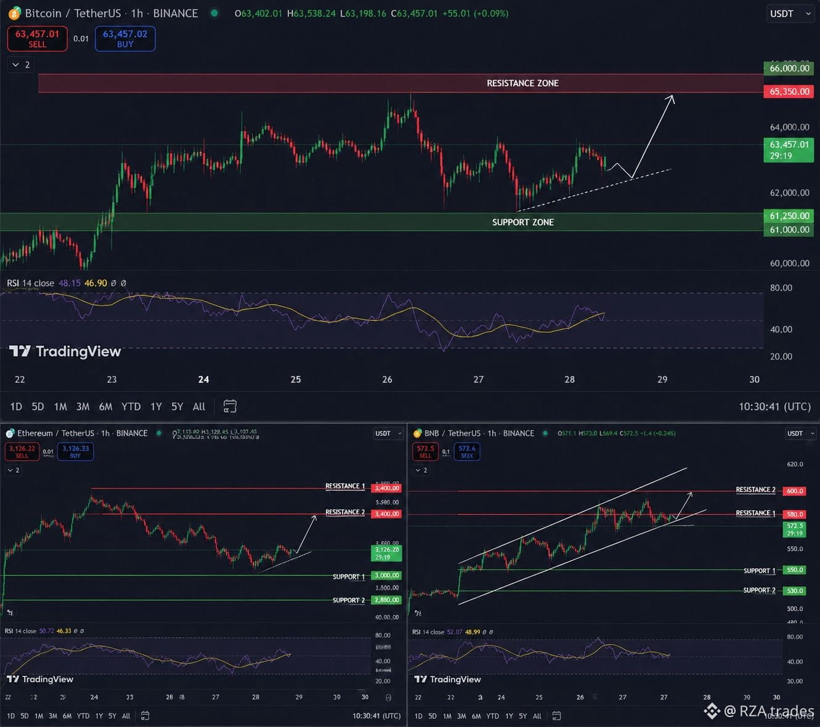The width and height of the screenshot is (820, 727).
Task: Open the date range calendar in Ethereum chart
Action: pos(145,716)
